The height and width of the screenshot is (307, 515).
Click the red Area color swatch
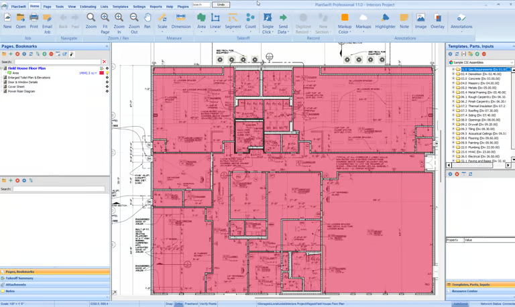pos(102,73)
